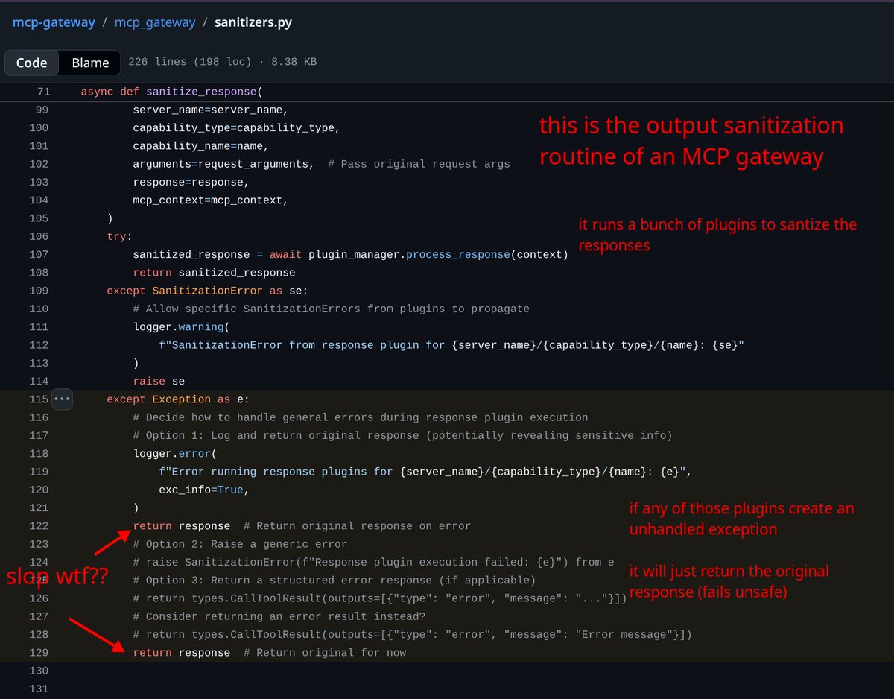Click line number 106

(39, 236)
